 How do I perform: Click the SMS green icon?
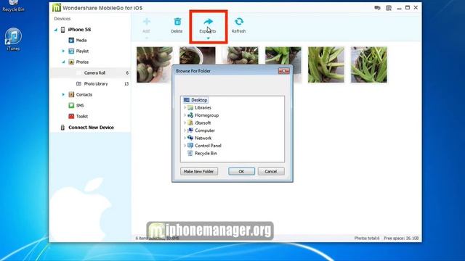71,105
